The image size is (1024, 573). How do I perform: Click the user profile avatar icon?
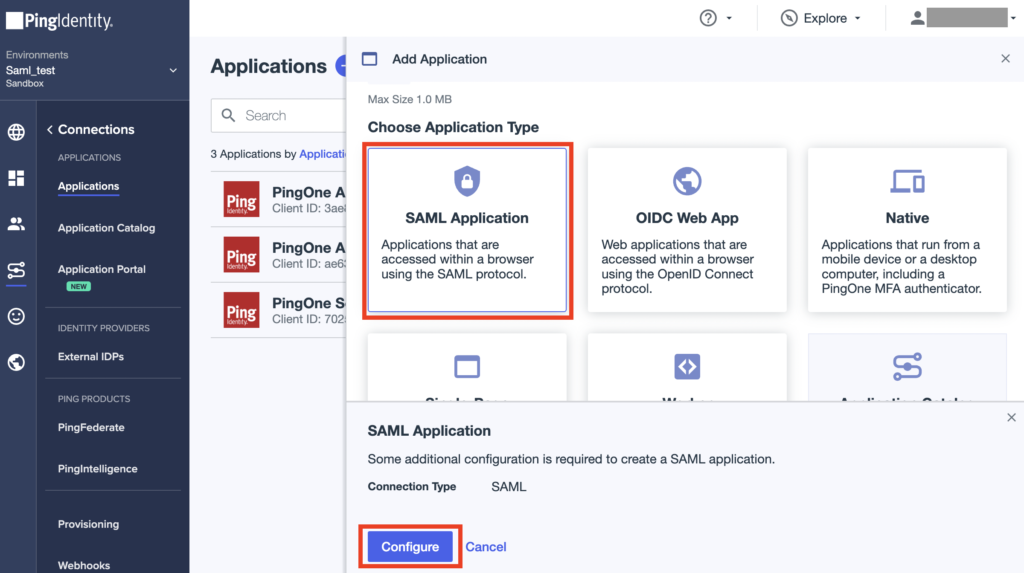point(917,18)
